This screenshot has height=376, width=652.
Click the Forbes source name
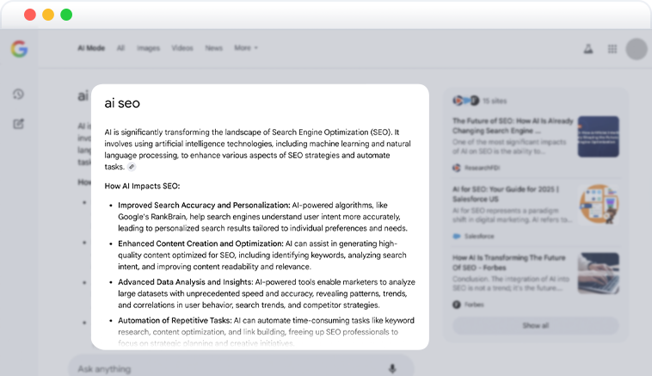[474, 305]
